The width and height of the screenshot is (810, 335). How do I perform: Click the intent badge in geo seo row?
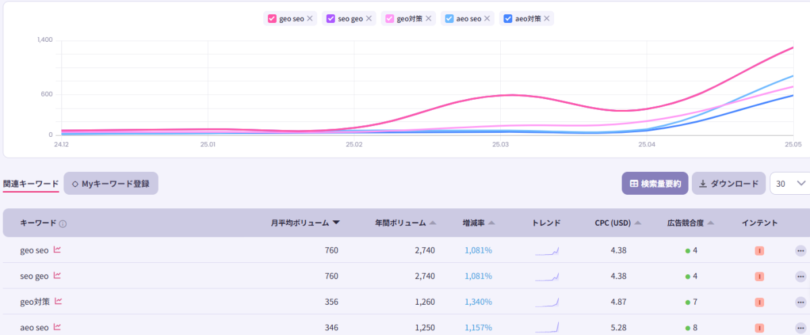759,251
